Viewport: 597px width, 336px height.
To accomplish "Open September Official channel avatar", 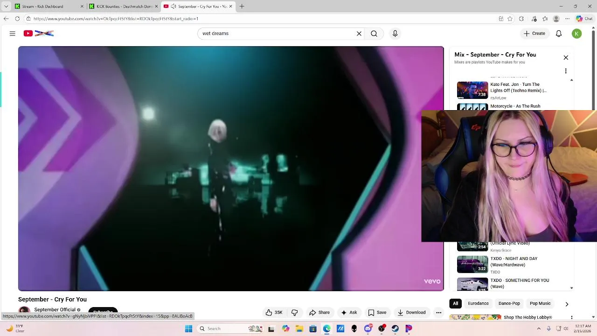I will [24, 310].
